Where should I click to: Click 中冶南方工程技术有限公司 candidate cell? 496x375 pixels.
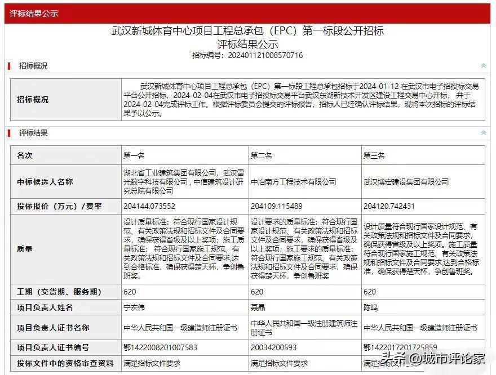coord(293,182)
